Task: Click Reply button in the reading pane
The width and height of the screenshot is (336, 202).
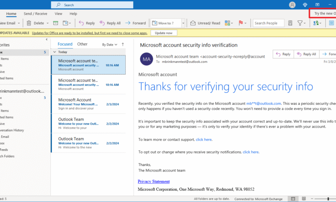Action: point(283,54)
